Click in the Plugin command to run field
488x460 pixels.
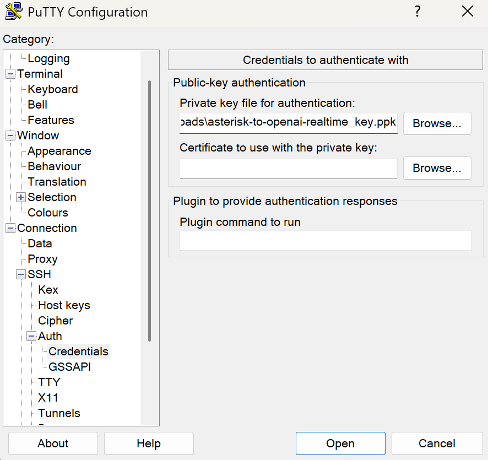pyautogui.click(x=325, y=241)
